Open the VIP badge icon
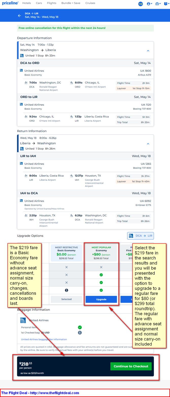The height and width of the screenshot is (397, 170). [x=141, y=4]
